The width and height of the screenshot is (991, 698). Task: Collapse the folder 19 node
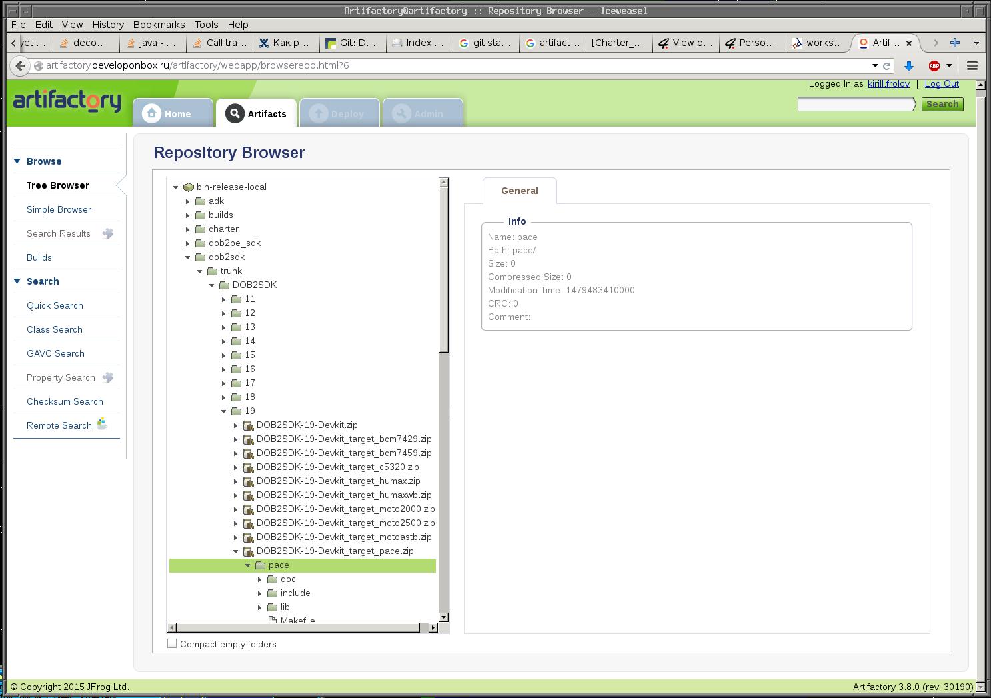[224, 411]
